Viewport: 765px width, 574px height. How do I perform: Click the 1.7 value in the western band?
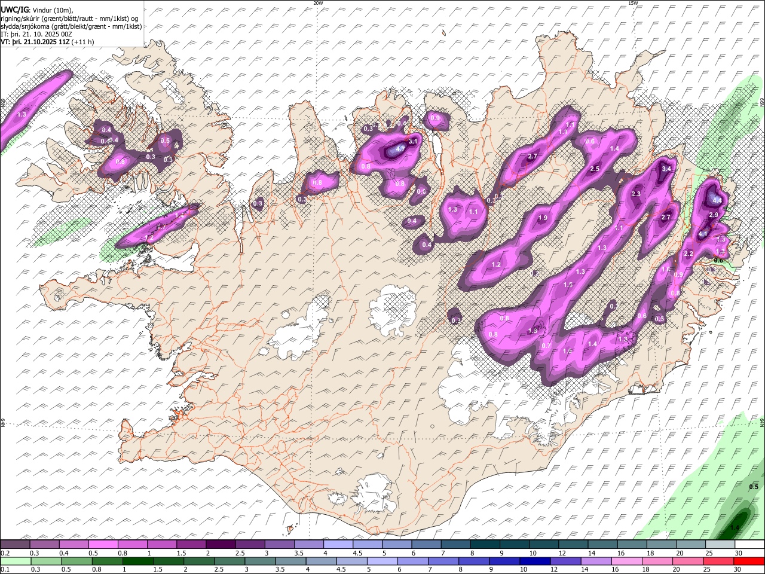coord(161,227)
